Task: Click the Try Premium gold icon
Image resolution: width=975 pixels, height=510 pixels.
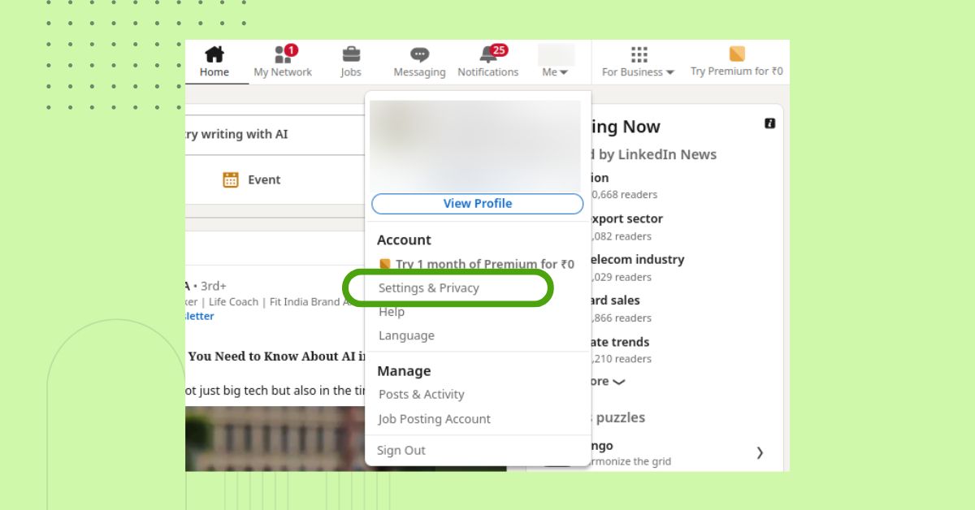Action: tap(737, 54)
